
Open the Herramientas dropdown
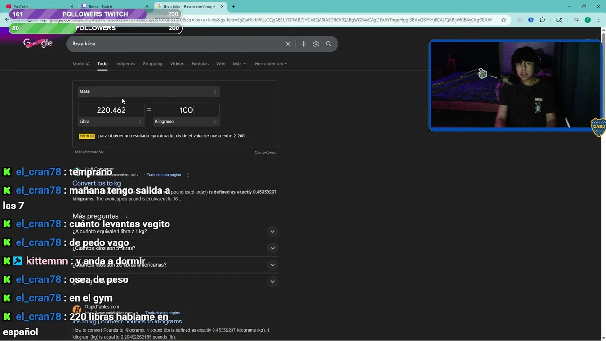pyautogui.click(x=271, y=64)
